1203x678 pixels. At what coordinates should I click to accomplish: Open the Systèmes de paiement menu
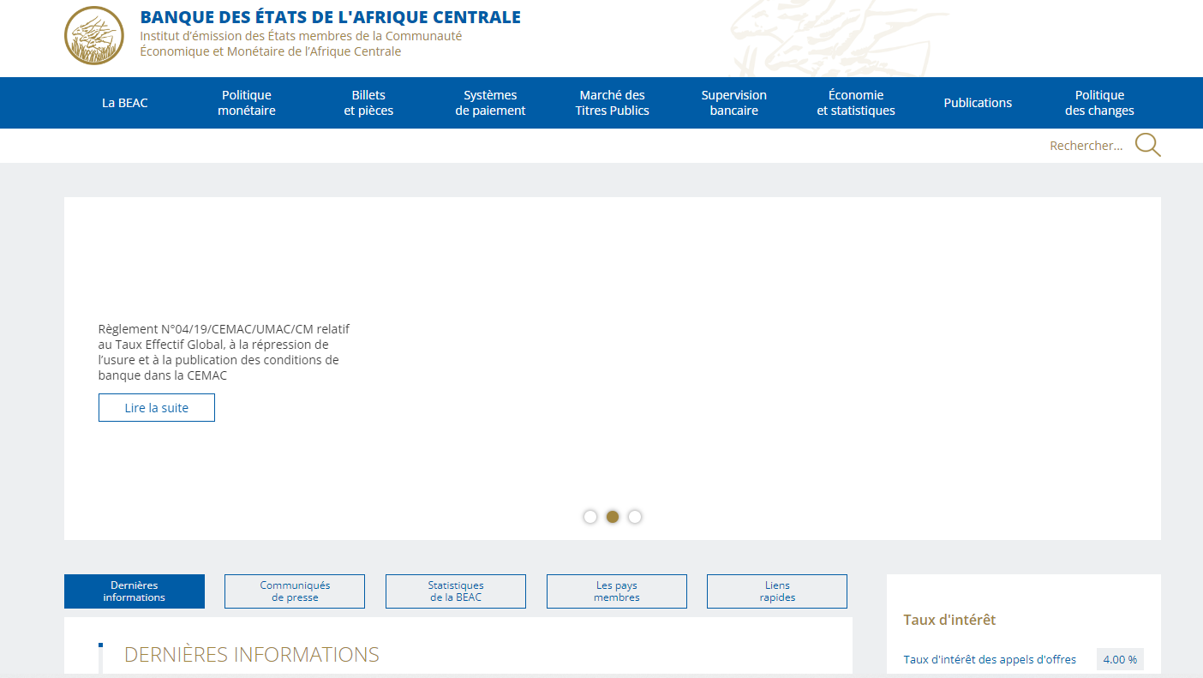click(x=490, y=103)
